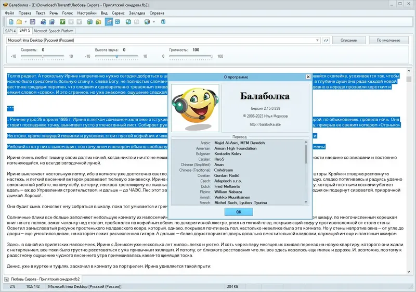Click translator name William Nabaza
Viewport: 416px width, 292px height.
[228, 192]
